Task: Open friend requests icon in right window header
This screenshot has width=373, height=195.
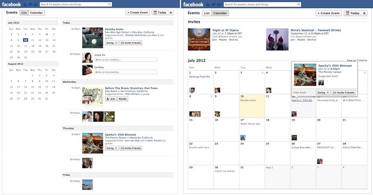Action: point(208,4)
